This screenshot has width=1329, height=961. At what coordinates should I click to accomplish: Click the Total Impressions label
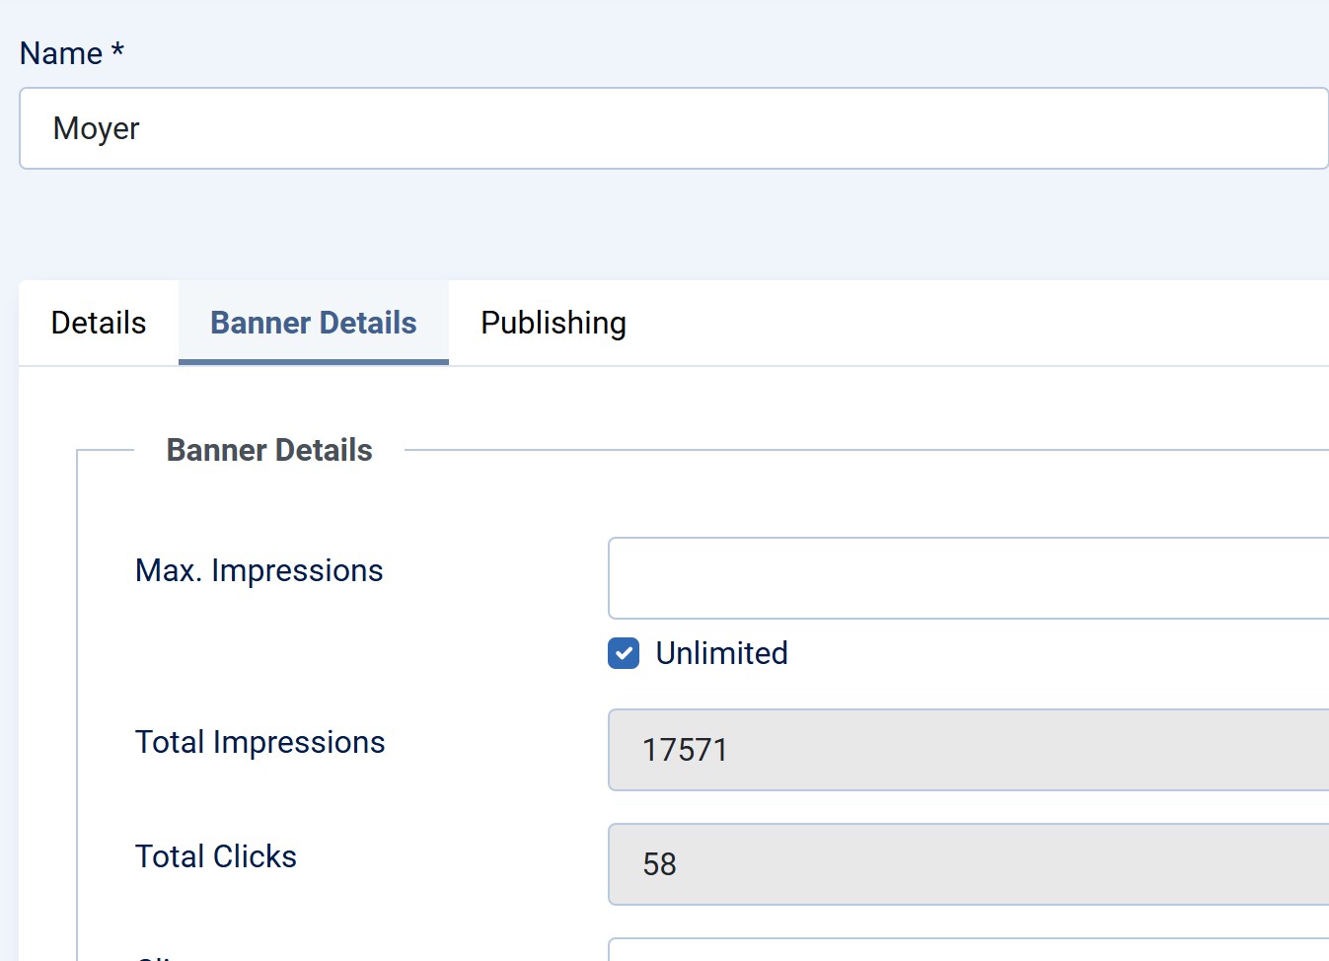(259, 742)
